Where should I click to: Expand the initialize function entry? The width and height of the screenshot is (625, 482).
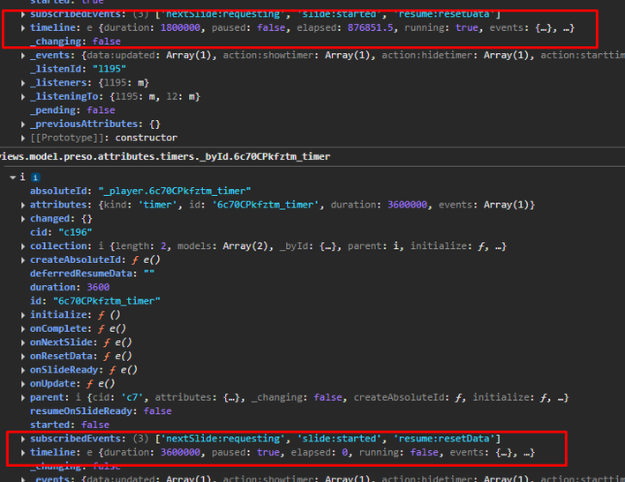[23, 315]
